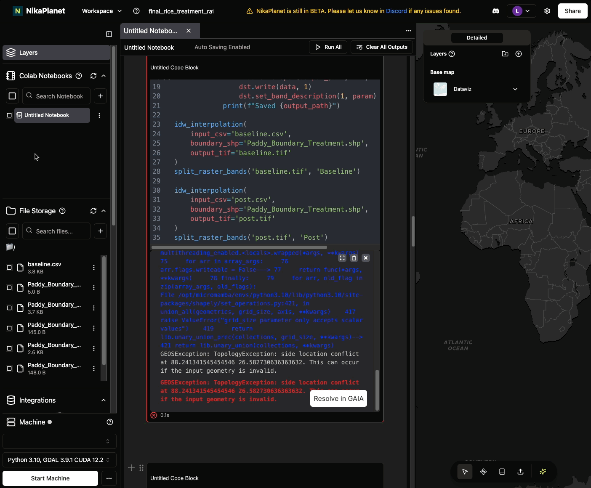
Task: Click the upload icon in the bottom map toolbar
Action: [520, 472]
